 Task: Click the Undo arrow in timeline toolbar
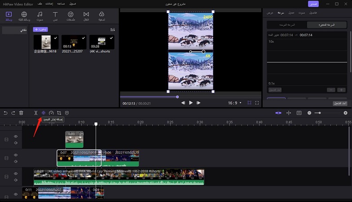[x=5, y=113]
